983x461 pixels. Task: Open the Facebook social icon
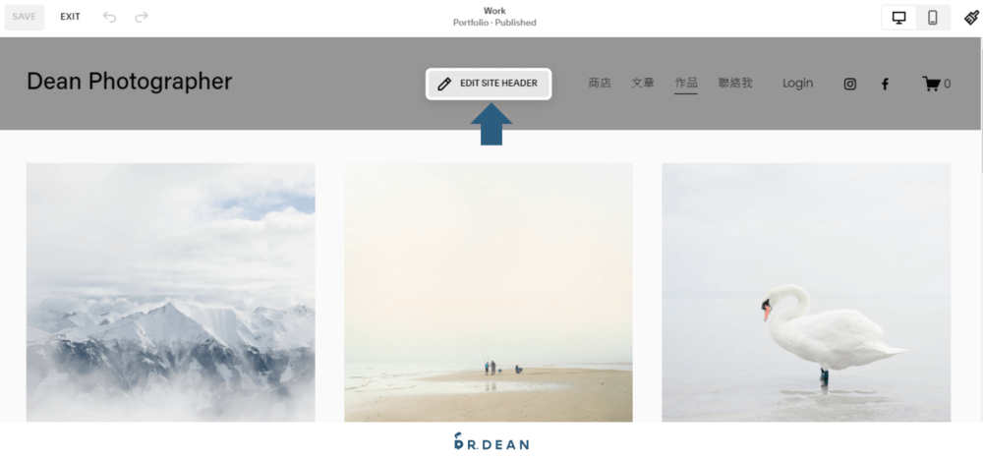point(886,84)
